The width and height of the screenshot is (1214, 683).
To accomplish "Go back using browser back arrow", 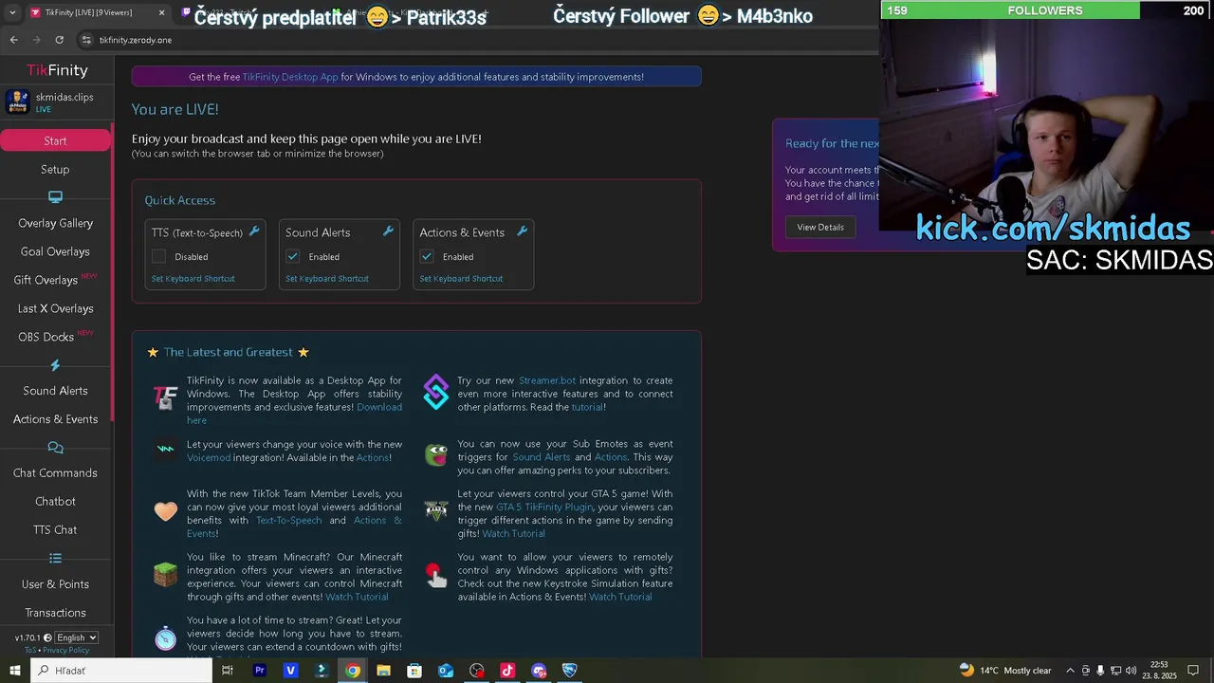I will (x=13, y=40).
